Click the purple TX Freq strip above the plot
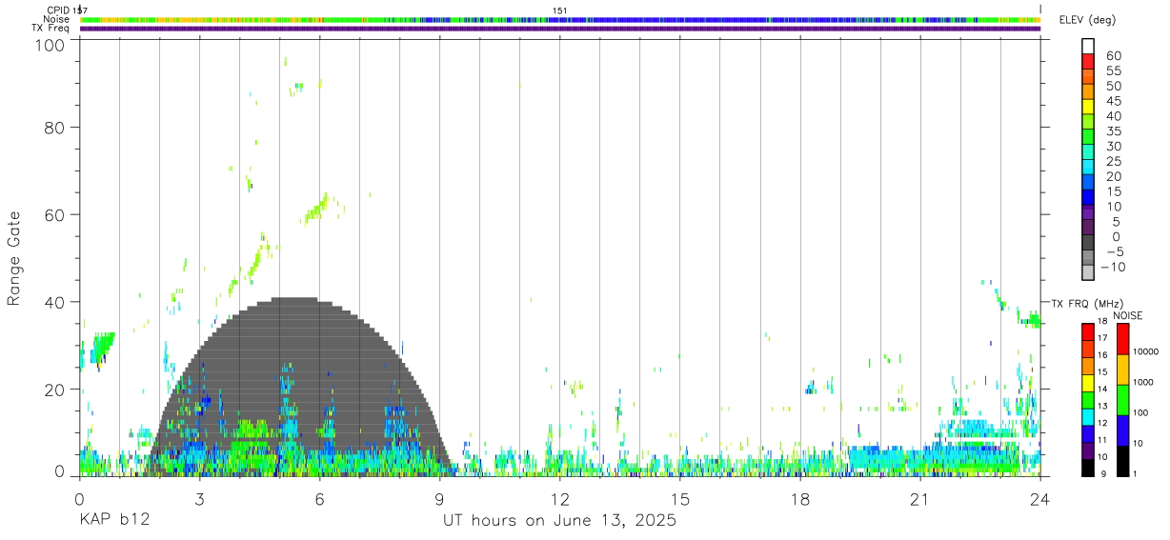This screenshot has width=1170, height=540. (559, 29)
